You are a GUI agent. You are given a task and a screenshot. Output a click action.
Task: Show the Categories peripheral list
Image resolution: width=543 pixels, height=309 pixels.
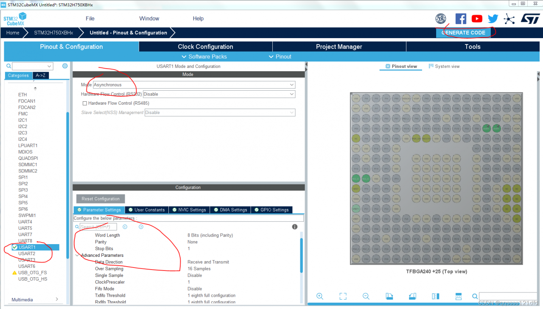[18, 75]
